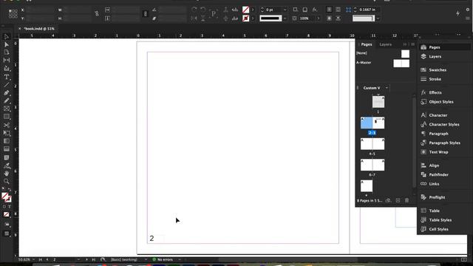Click the effects fx icon in control bar
This screenshot has width=473, height=266.
315,10
